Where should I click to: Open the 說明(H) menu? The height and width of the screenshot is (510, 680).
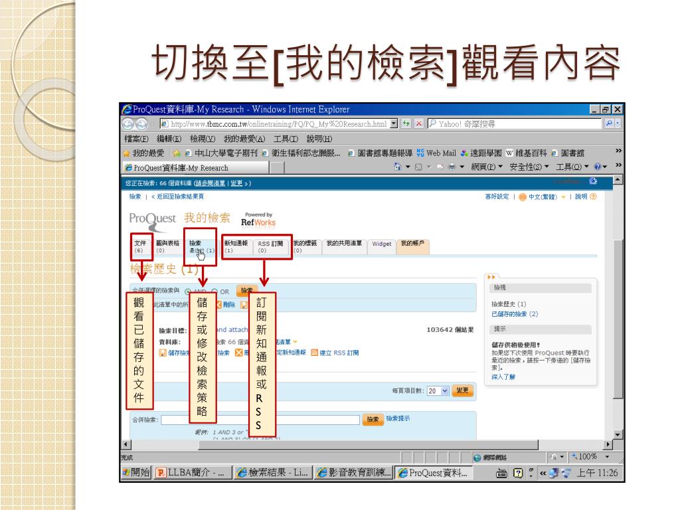coord(319,139)
